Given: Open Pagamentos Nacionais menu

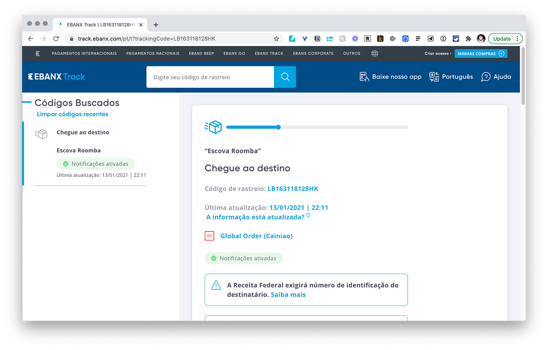Looking at the screenshot, I should tap(153, 53).
